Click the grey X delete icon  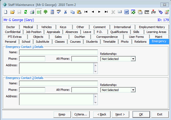[113, 12]
